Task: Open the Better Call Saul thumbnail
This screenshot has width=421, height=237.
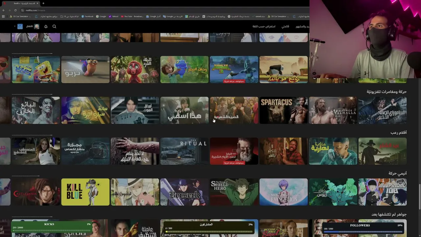Action: click(x=284, y=228)
